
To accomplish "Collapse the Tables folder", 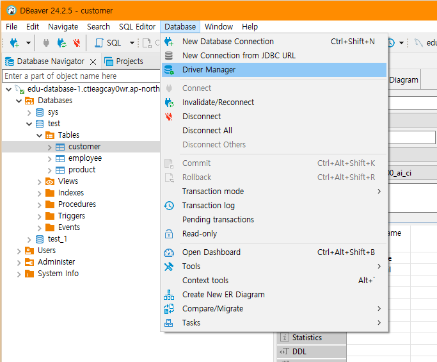I will coord(39,136).
